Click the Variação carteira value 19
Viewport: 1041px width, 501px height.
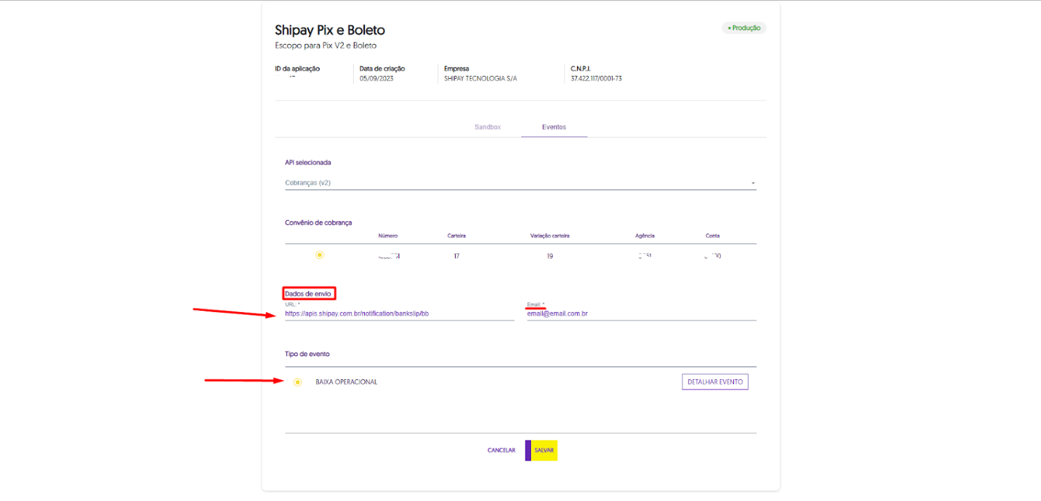[x=550, y=256]
